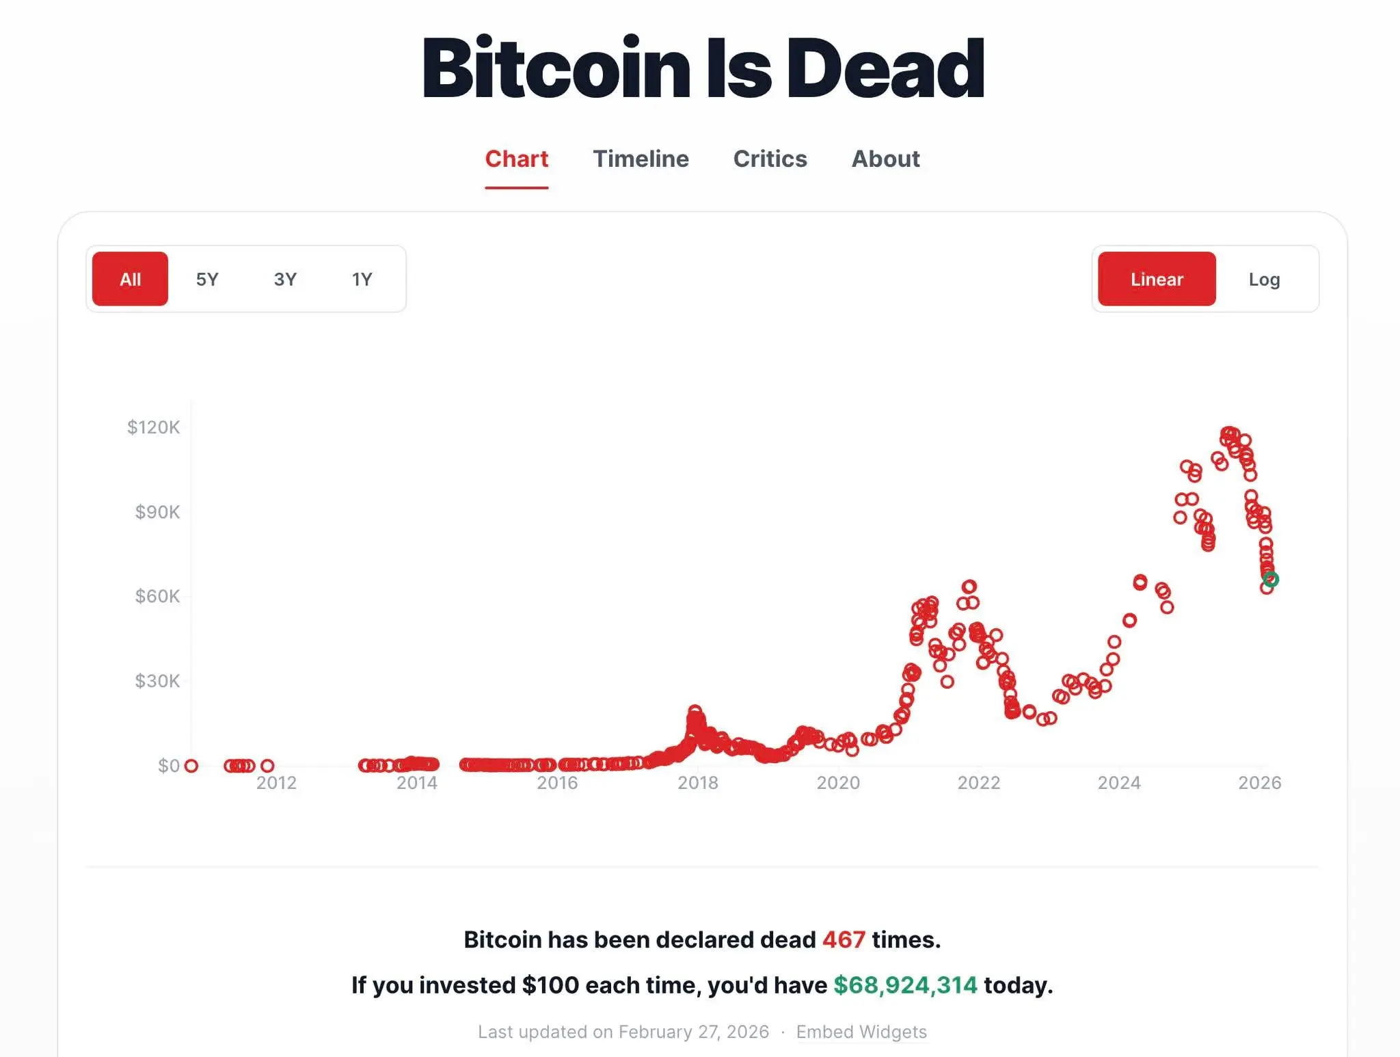Display the 1Y chart range
Viewport: 1400px width, 1057px height.
pyautogui.click(x=362, y=279)
